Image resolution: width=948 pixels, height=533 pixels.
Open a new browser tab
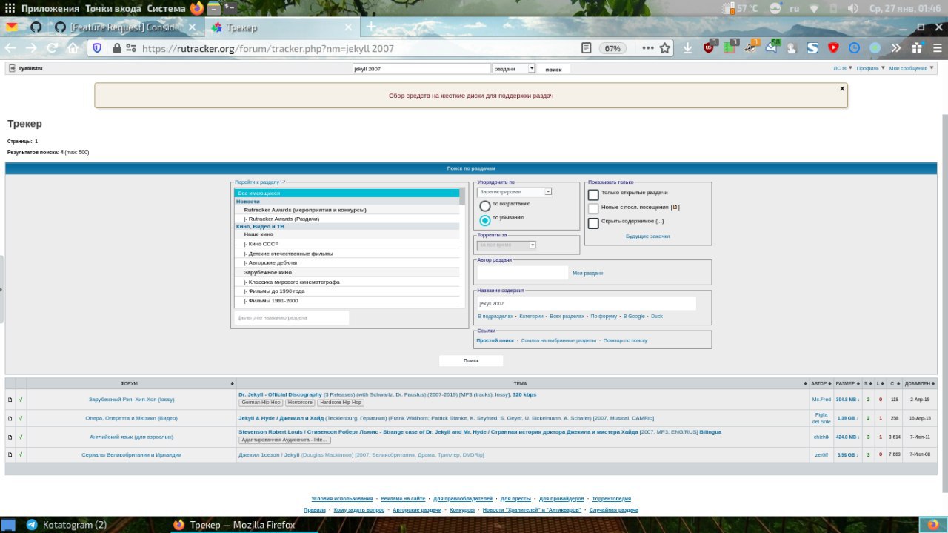pos(371,27)
